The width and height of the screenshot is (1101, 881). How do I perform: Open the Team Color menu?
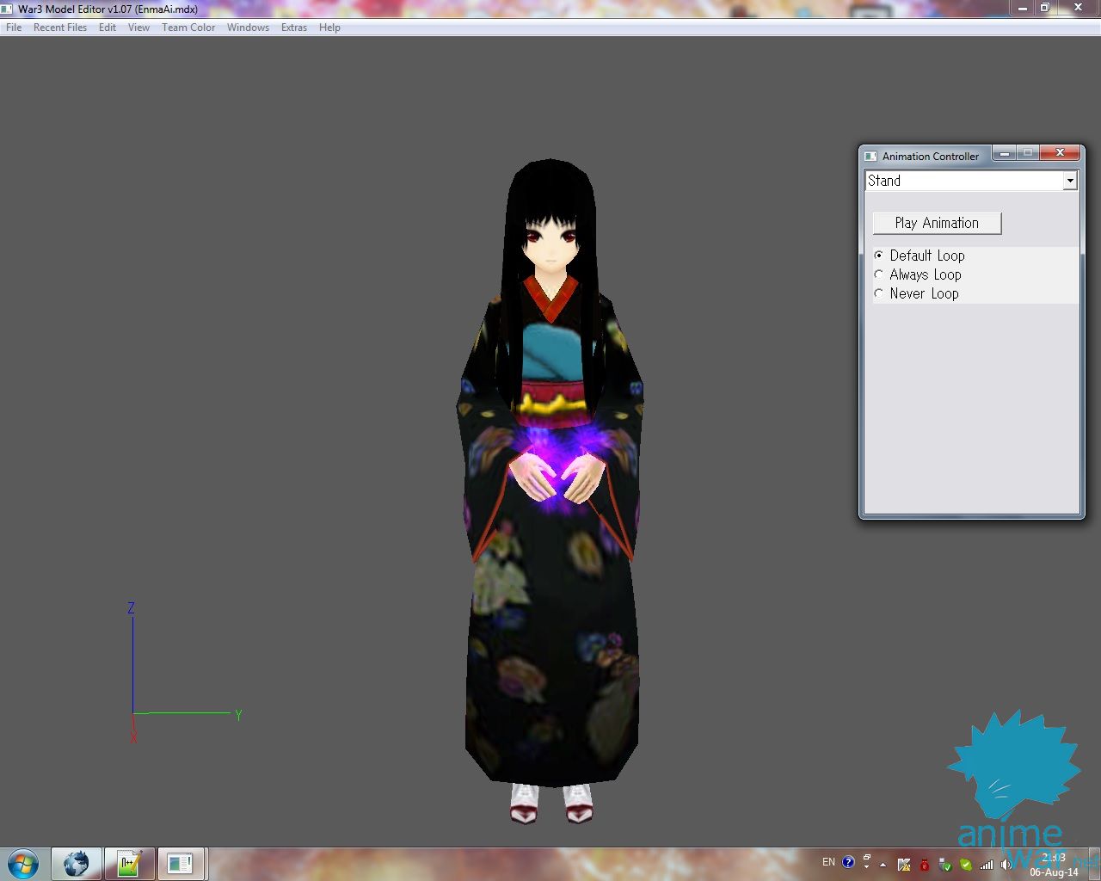pyautogui.click(x=188, y=28)
